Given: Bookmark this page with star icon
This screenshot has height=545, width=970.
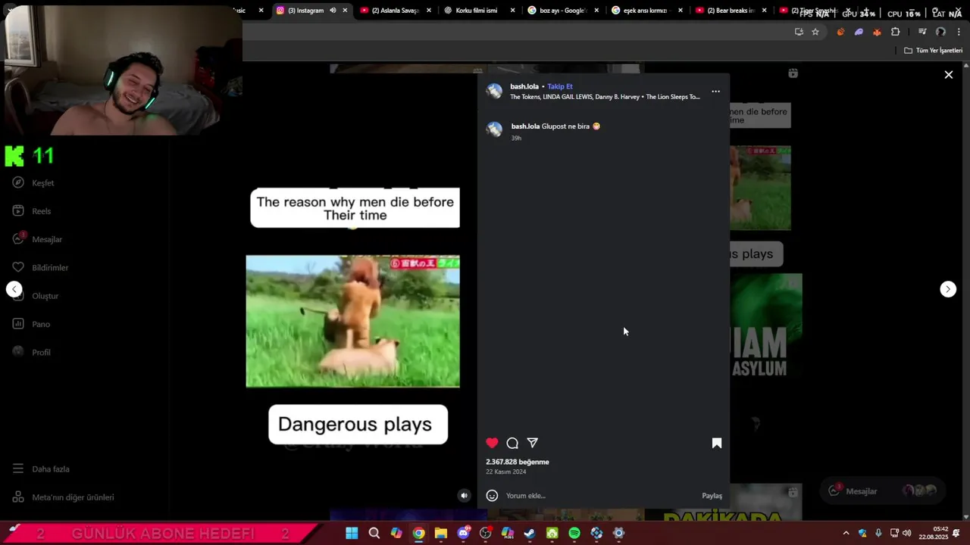Looking at the screenshot, I should (815, 32).
